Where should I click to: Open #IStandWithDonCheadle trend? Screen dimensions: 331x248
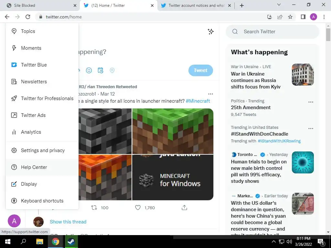pos(260,134)
